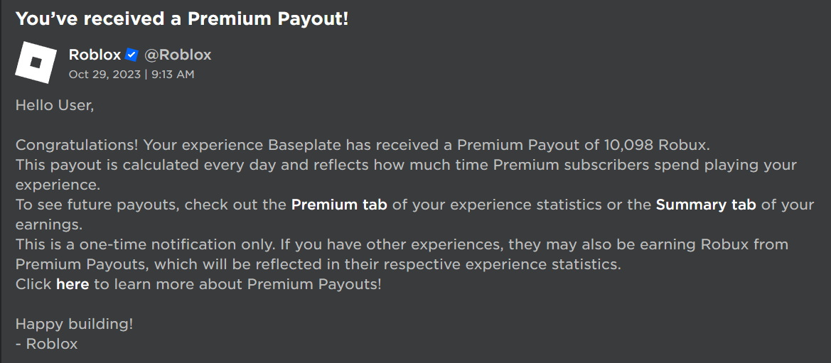Click the "here" link about Premium Payouts
Viewport: 831px width, 363px height.
tap(73, 284)
